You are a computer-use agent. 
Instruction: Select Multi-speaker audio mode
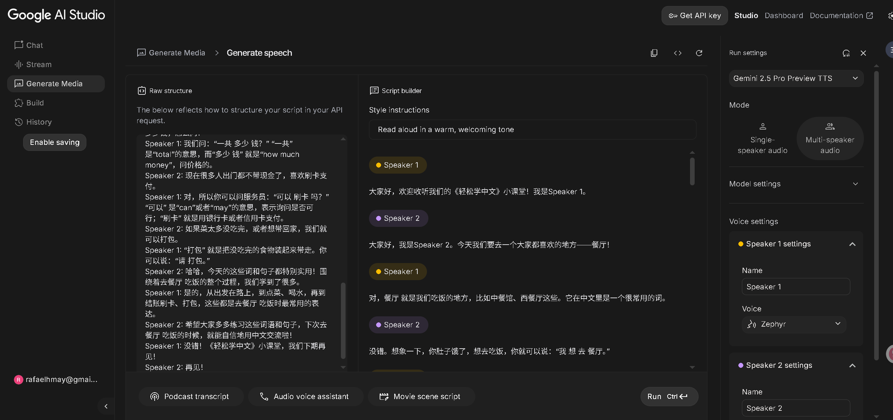click(830, 138)
